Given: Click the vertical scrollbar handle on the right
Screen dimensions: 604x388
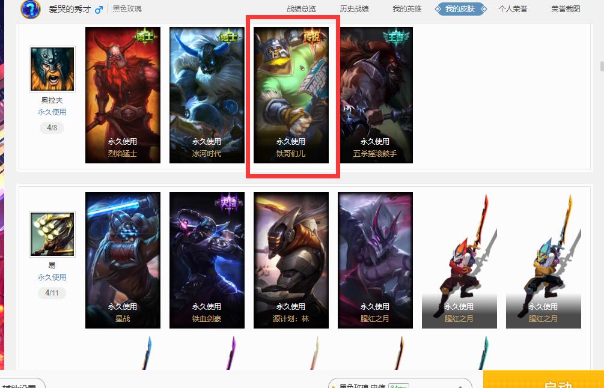Looking at the screenshot, I should click(x=602, y=66).
